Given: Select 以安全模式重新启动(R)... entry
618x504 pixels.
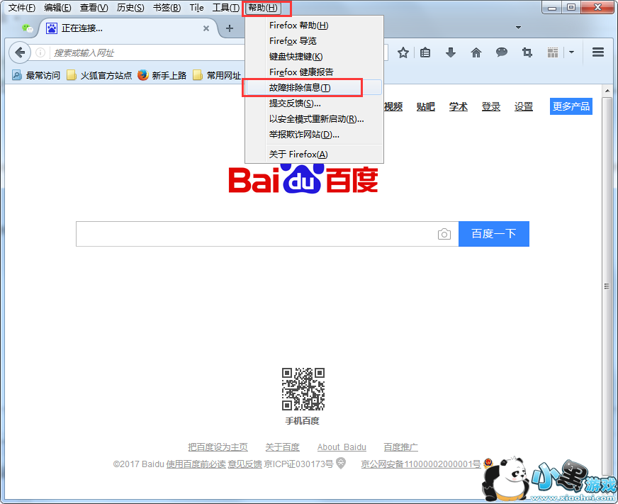Looking at the screenshot, I should (x=314, y=118).
